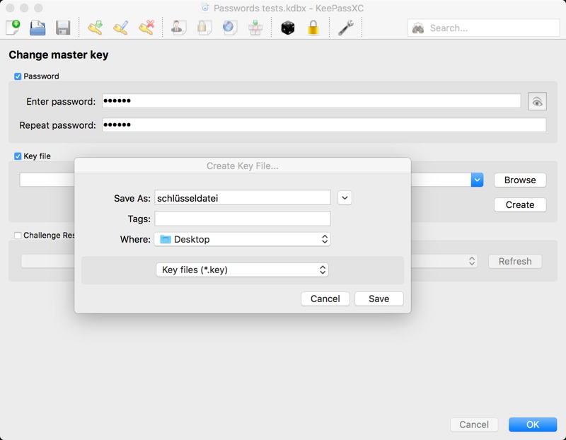
Task: Click the Delete Entry key icon
Action: pos(146,28)
